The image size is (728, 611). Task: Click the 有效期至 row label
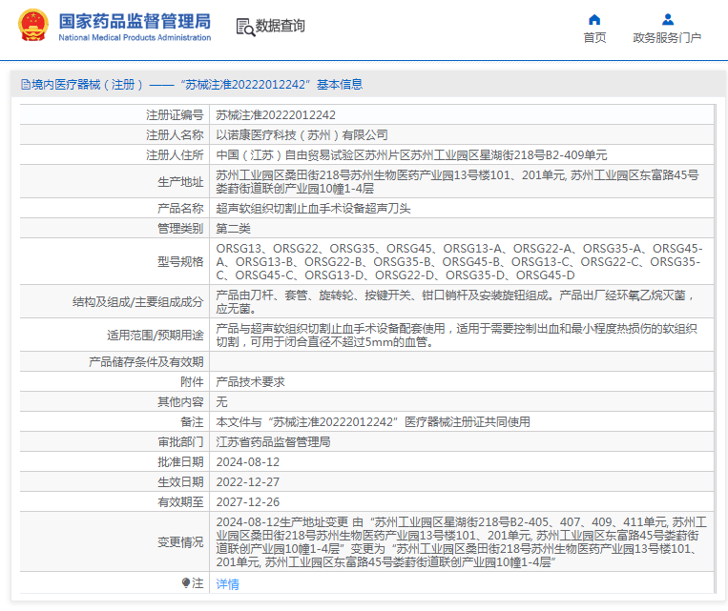pyautogui.click(x=180, y=502)
